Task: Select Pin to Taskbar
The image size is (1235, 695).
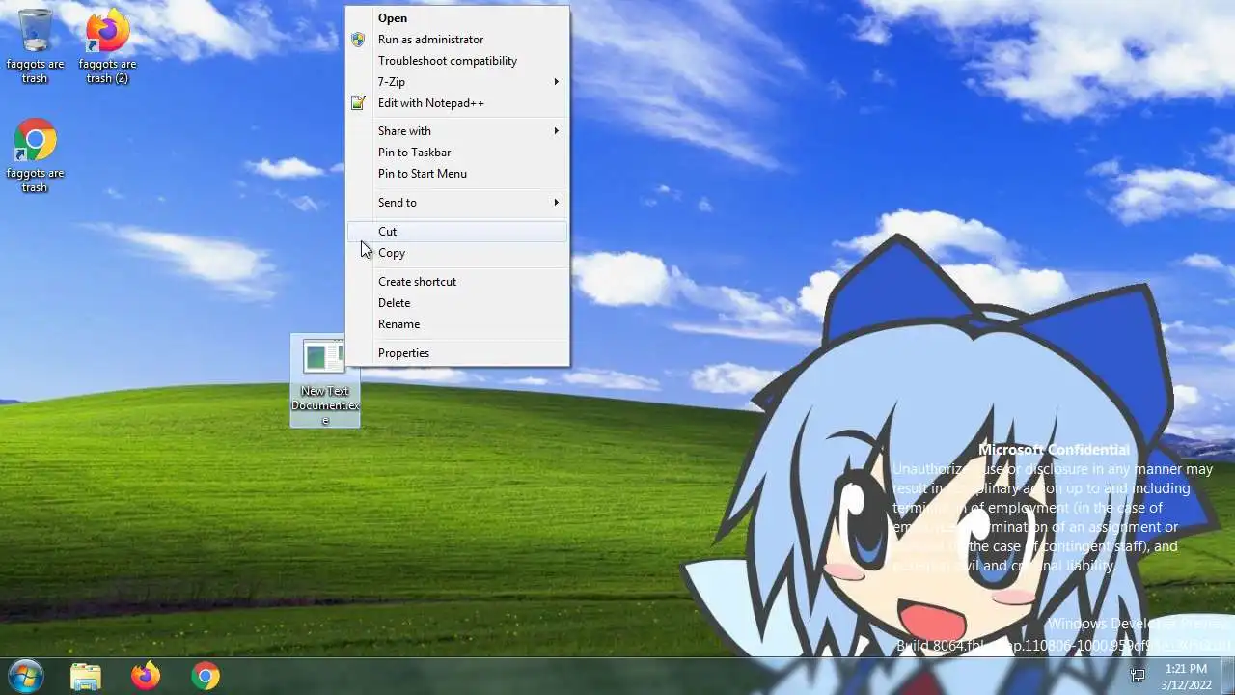Action: coord(457,153)
